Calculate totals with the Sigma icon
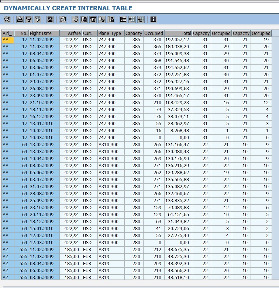 [x=50, y=19]
